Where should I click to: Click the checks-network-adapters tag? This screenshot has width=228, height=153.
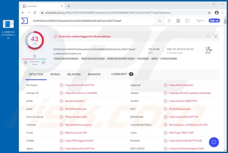click(x=66, y=59)
